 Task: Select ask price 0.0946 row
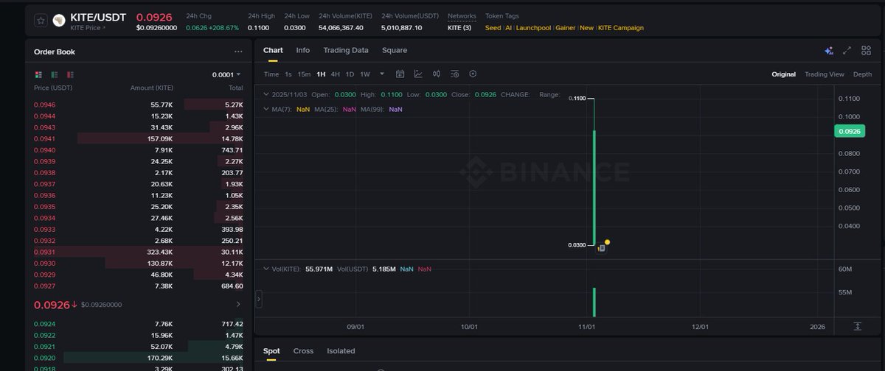click(139, 105)
